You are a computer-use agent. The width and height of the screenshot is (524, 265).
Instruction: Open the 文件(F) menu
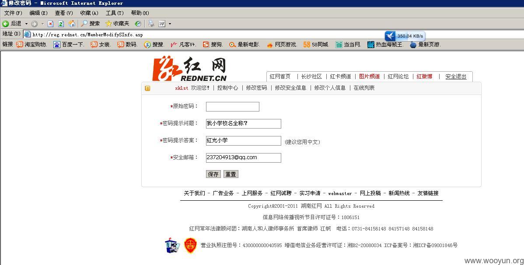(x=13, y=13)
